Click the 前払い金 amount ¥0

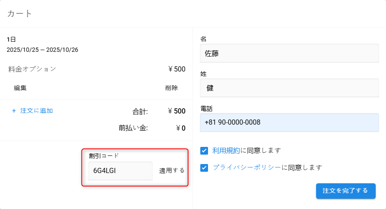coord(181,128)
